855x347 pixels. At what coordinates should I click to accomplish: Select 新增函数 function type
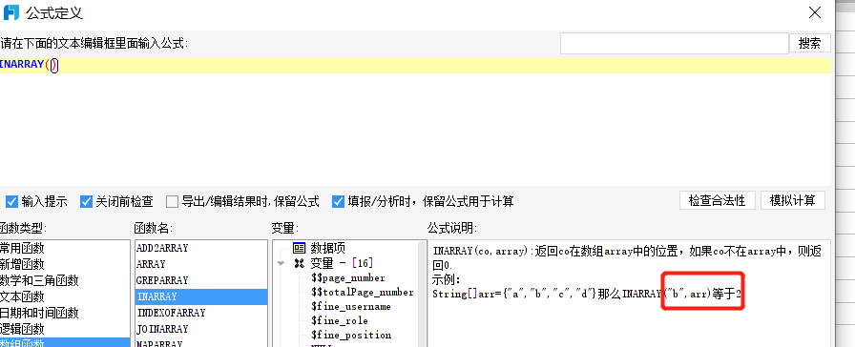[65, 264]
